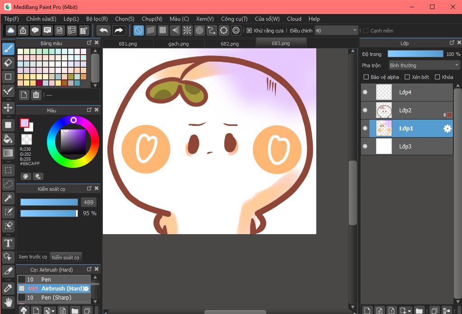Enable the Khóa layer lock checkbox

click(438, 77)
